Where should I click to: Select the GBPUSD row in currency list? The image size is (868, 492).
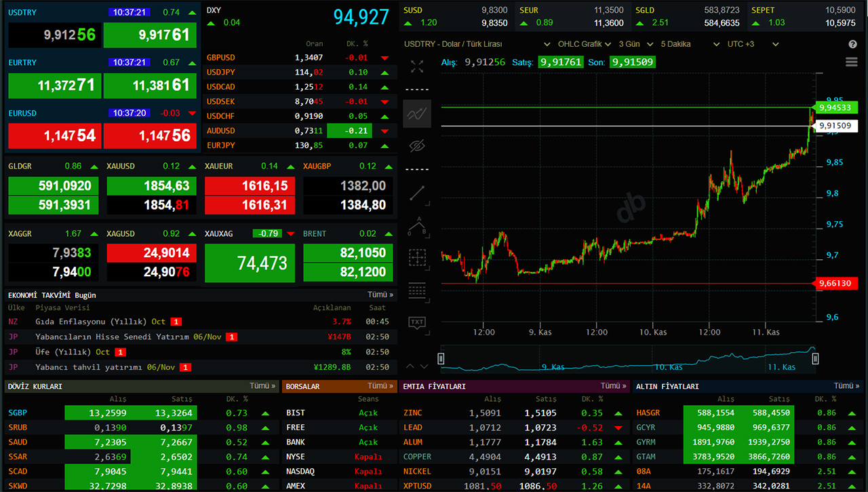coord(299,58)
